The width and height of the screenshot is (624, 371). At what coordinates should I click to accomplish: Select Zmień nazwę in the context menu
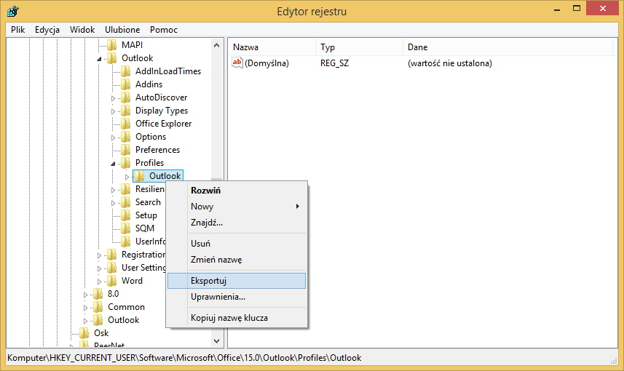coord(237,260)
